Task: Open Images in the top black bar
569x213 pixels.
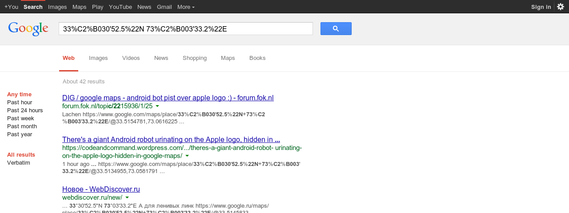Action: point(57,7)
